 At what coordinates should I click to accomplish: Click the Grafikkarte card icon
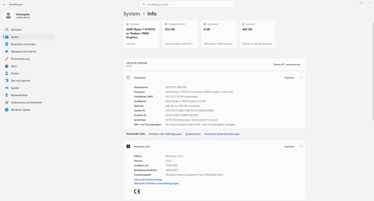click(x=205, y=24)
